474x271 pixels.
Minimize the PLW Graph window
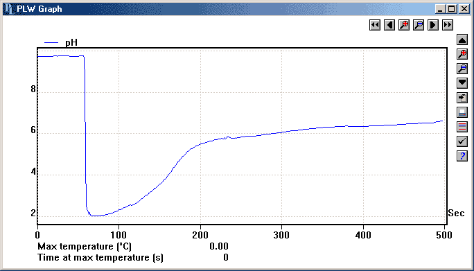pos(440,9)
